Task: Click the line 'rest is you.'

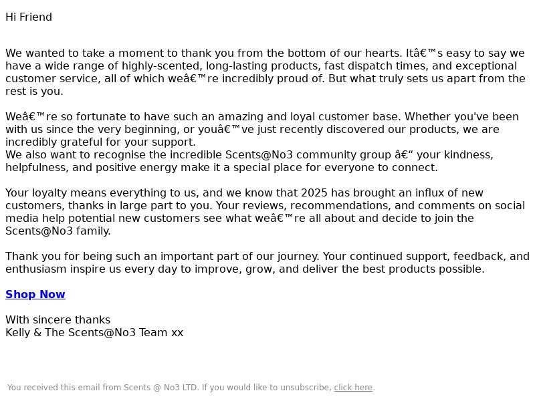Action: coord(34,92)
